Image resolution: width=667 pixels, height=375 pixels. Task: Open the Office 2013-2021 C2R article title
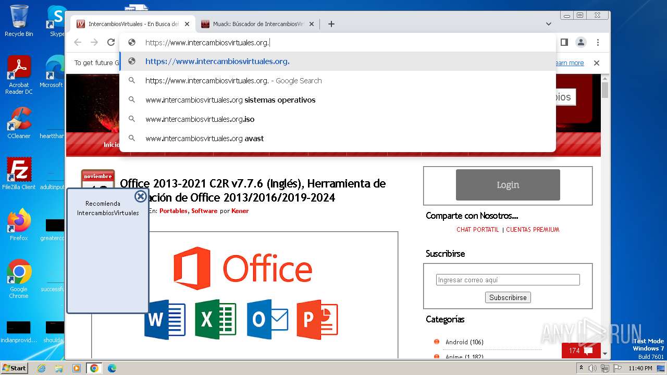click(x=253, y=191)
